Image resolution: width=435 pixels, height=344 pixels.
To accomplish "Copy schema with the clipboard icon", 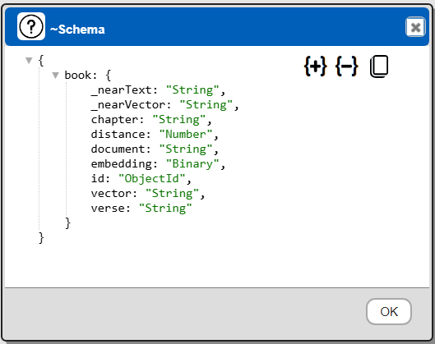I will pos(379,67).
